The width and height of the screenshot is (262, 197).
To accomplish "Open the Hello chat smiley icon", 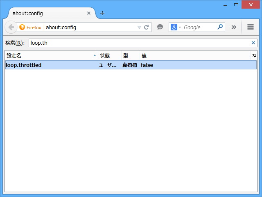I will (160, 27).
